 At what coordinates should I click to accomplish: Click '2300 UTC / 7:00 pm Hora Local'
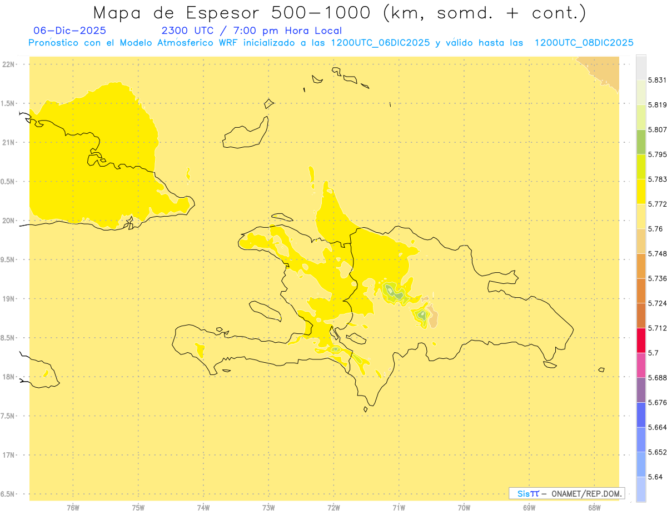pos(251,31)
